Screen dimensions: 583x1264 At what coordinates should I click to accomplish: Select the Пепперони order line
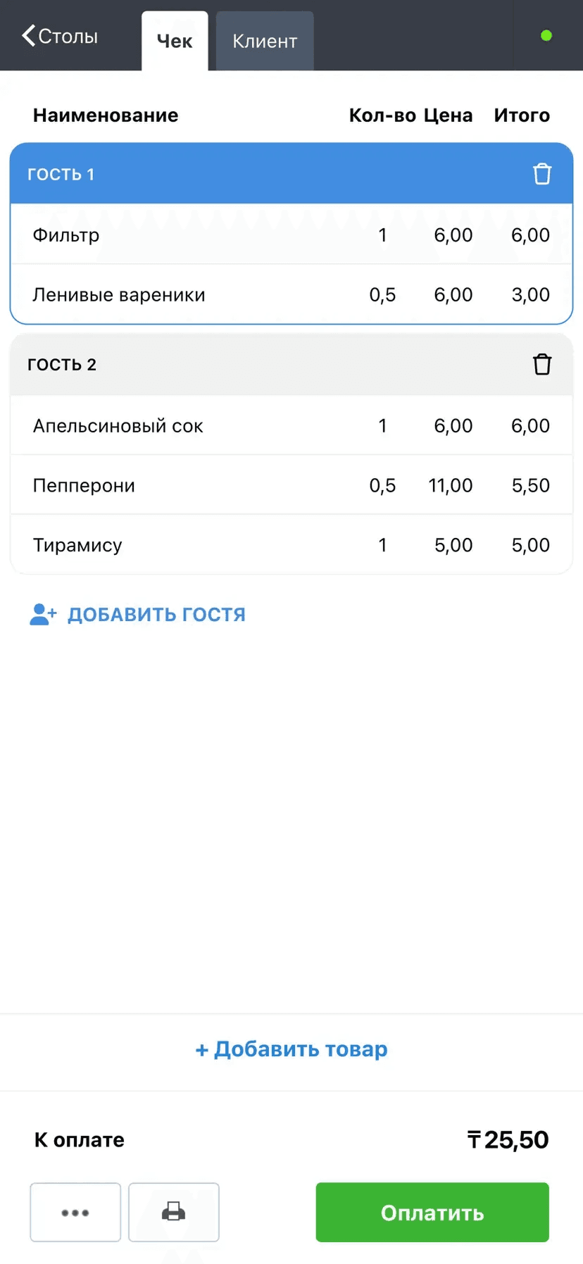(x=291, y=485)
